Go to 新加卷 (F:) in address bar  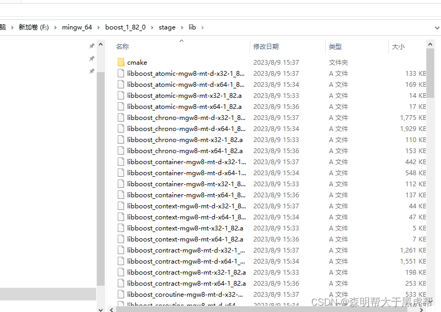click(34, 27)
